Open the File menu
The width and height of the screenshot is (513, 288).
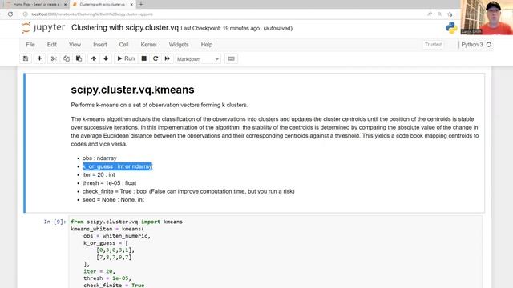coord(30,45)
